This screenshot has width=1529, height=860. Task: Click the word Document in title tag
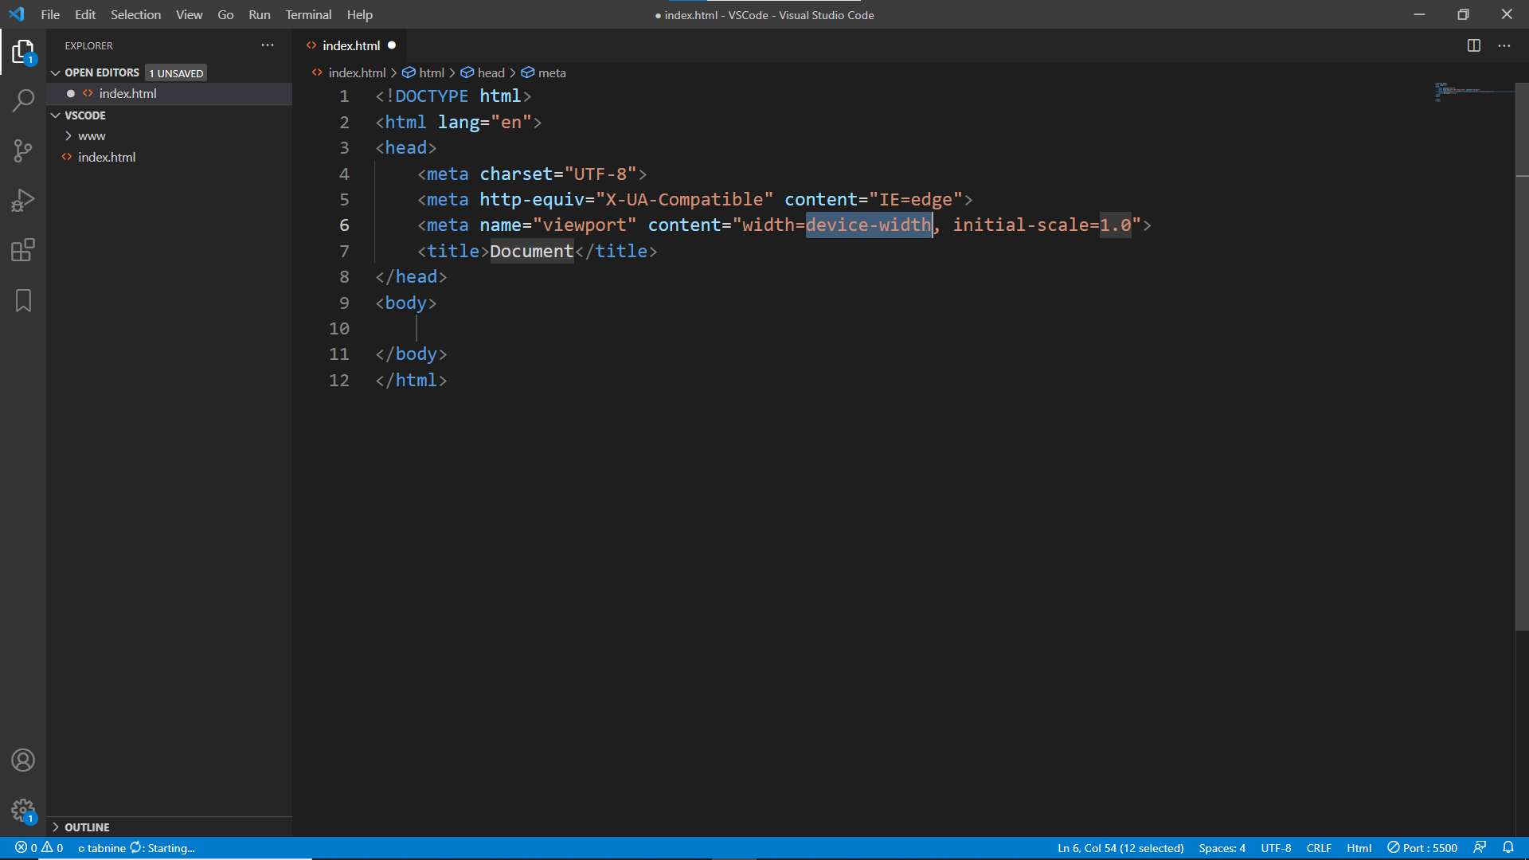(x=531, y=251)
